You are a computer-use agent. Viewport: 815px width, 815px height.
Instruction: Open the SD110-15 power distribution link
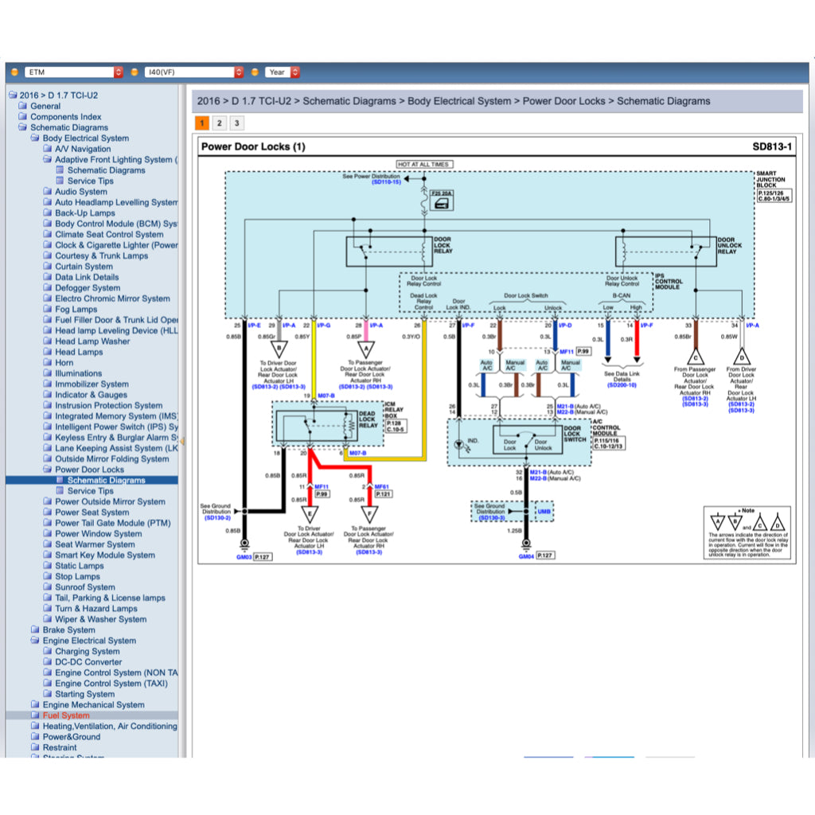coord(386,182)
